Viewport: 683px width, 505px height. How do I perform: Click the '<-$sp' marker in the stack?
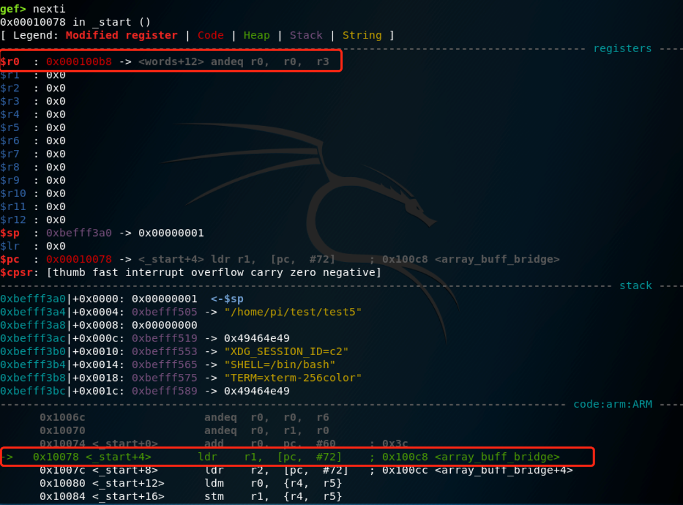pos(227,299)
